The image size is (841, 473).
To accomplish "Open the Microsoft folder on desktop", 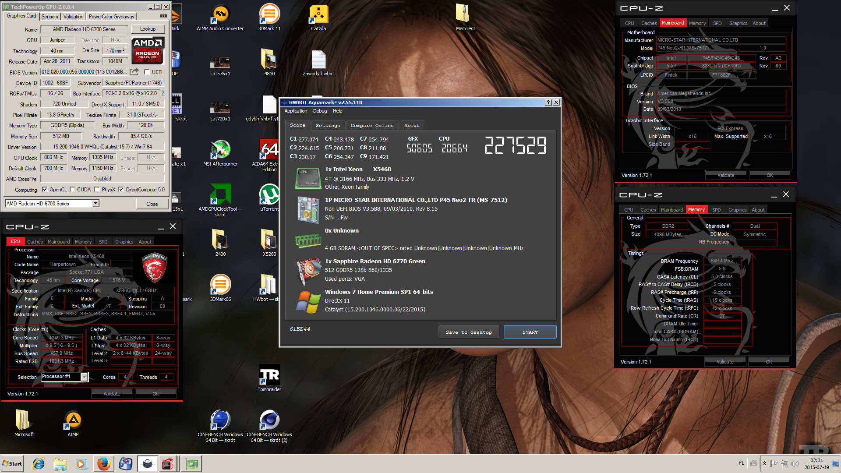I will [24, 423].
